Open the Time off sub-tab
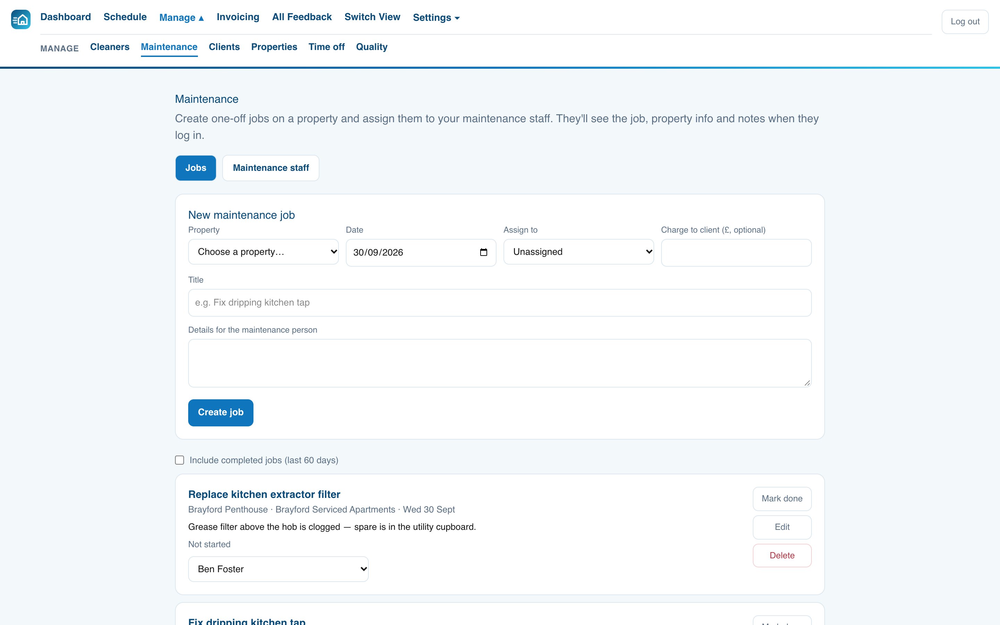Screen dimensions: 1000x625 pyautogui.click(x=326, y=47)
